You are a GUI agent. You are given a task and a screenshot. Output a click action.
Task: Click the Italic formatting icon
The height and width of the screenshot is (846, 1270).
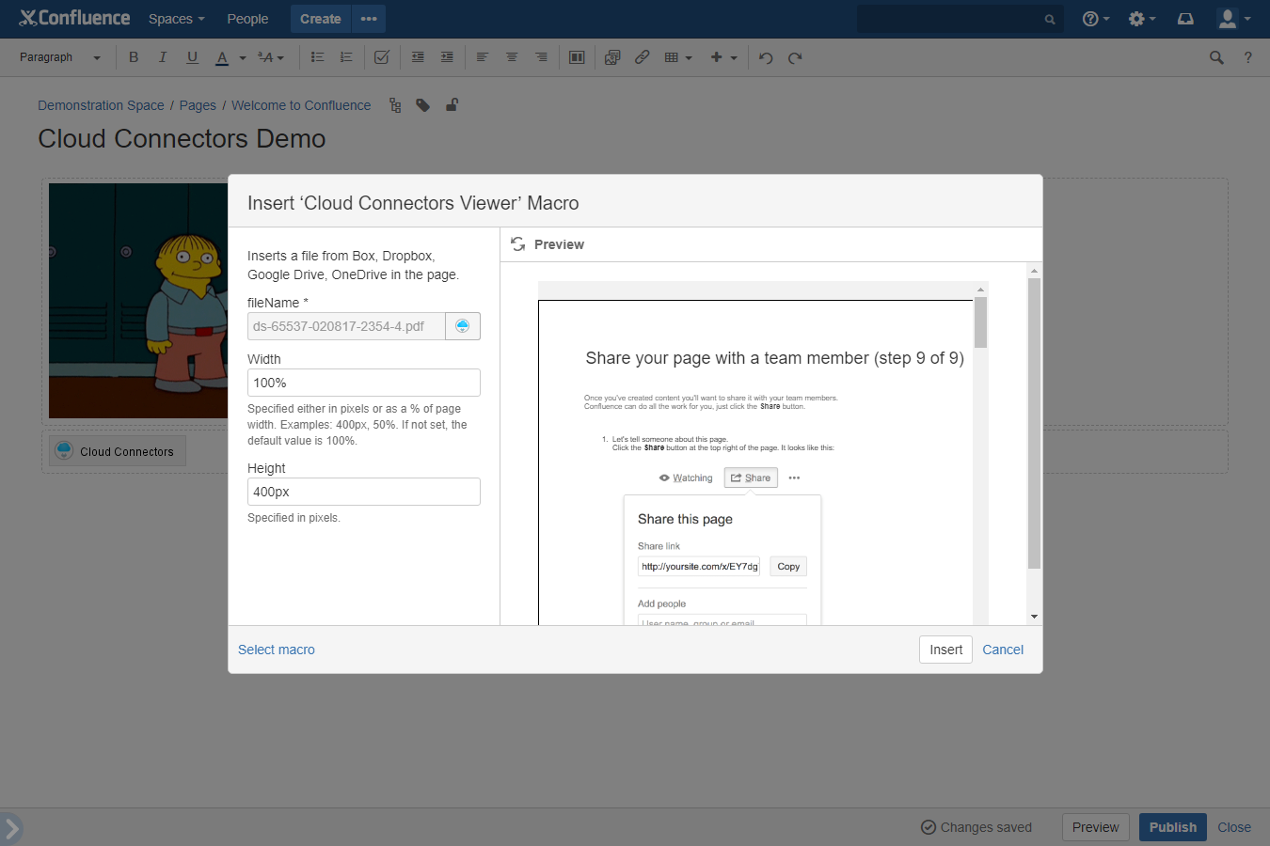pos(163,57)
